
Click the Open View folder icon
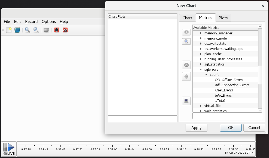pos(17,30)
